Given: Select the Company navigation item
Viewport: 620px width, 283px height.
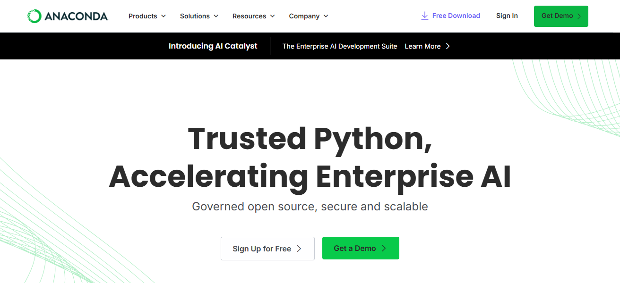Looking at the screenshot, I should 304,16.
